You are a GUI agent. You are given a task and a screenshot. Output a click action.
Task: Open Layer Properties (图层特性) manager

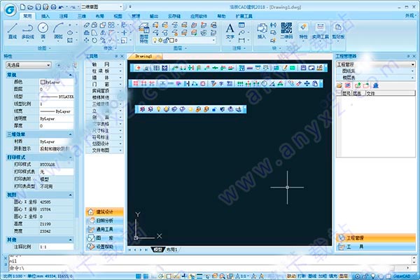pos(143,33)
